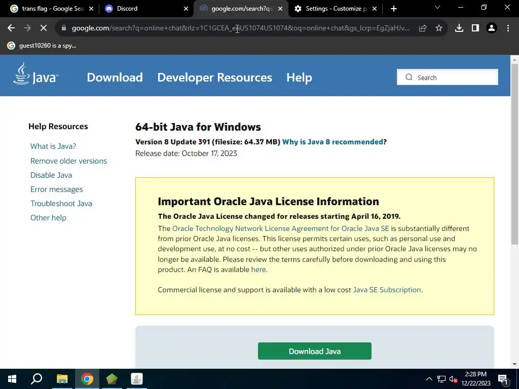Click the guest10260 is a spy bookmark
Viewport: 519px width, 389px height.
tap(42, 46)
